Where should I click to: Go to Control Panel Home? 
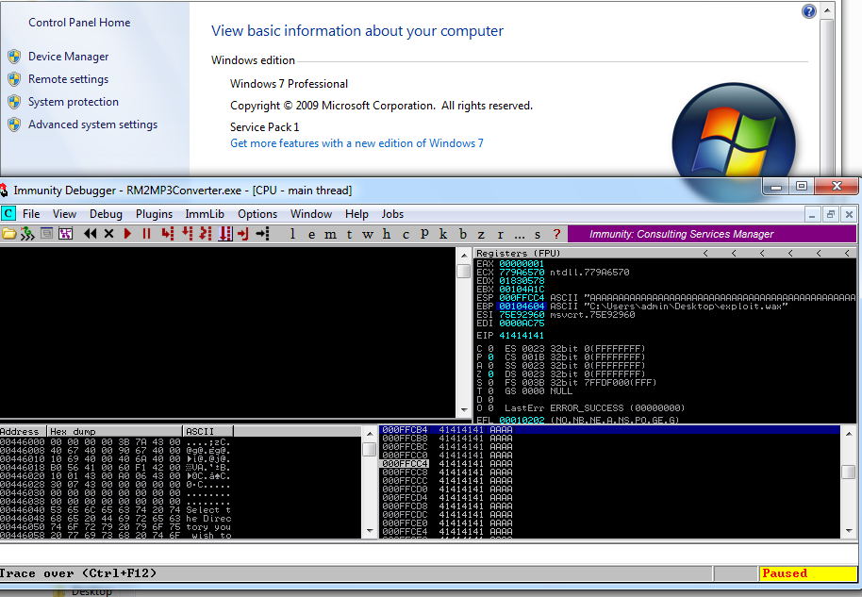pos(79,23)
